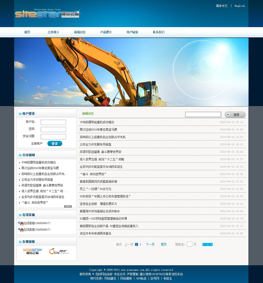Click the news search text box
This screenshot has height=283, width=263.
[x=203, y=115]
